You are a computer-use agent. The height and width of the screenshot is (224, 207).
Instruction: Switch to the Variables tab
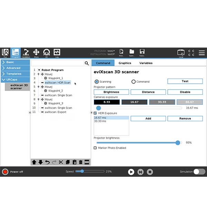pyautogui.click(x=146, y=63)
